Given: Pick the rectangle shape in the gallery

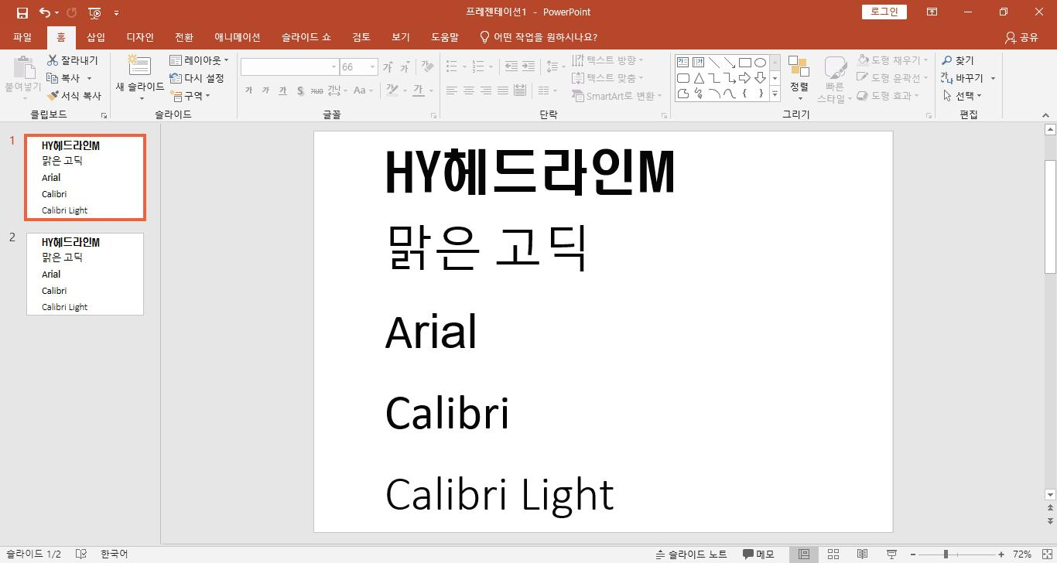Looking at the screenshot, I should pos(744,62).
